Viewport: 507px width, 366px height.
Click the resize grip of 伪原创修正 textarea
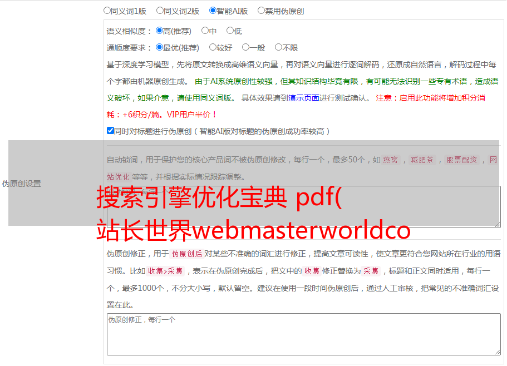click(x=498, y=352)
